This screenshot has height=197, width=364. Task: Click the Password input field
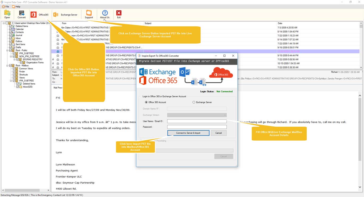[197, 127]
